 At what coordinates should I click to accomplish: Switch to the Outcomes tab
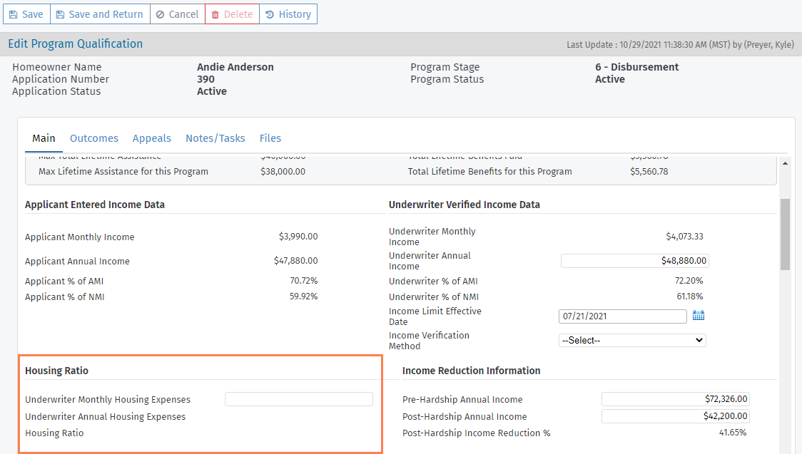click(94, 138)
